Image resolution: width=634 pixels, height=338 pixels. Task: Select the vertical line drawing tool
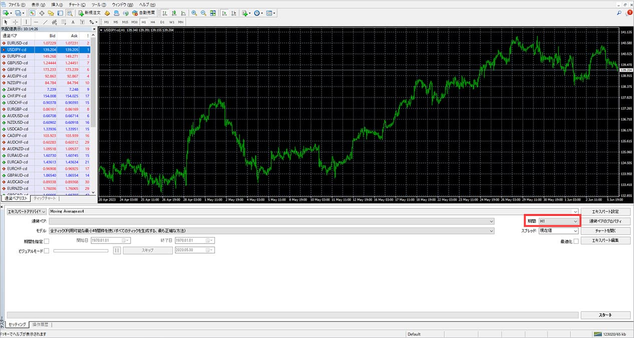26,22
